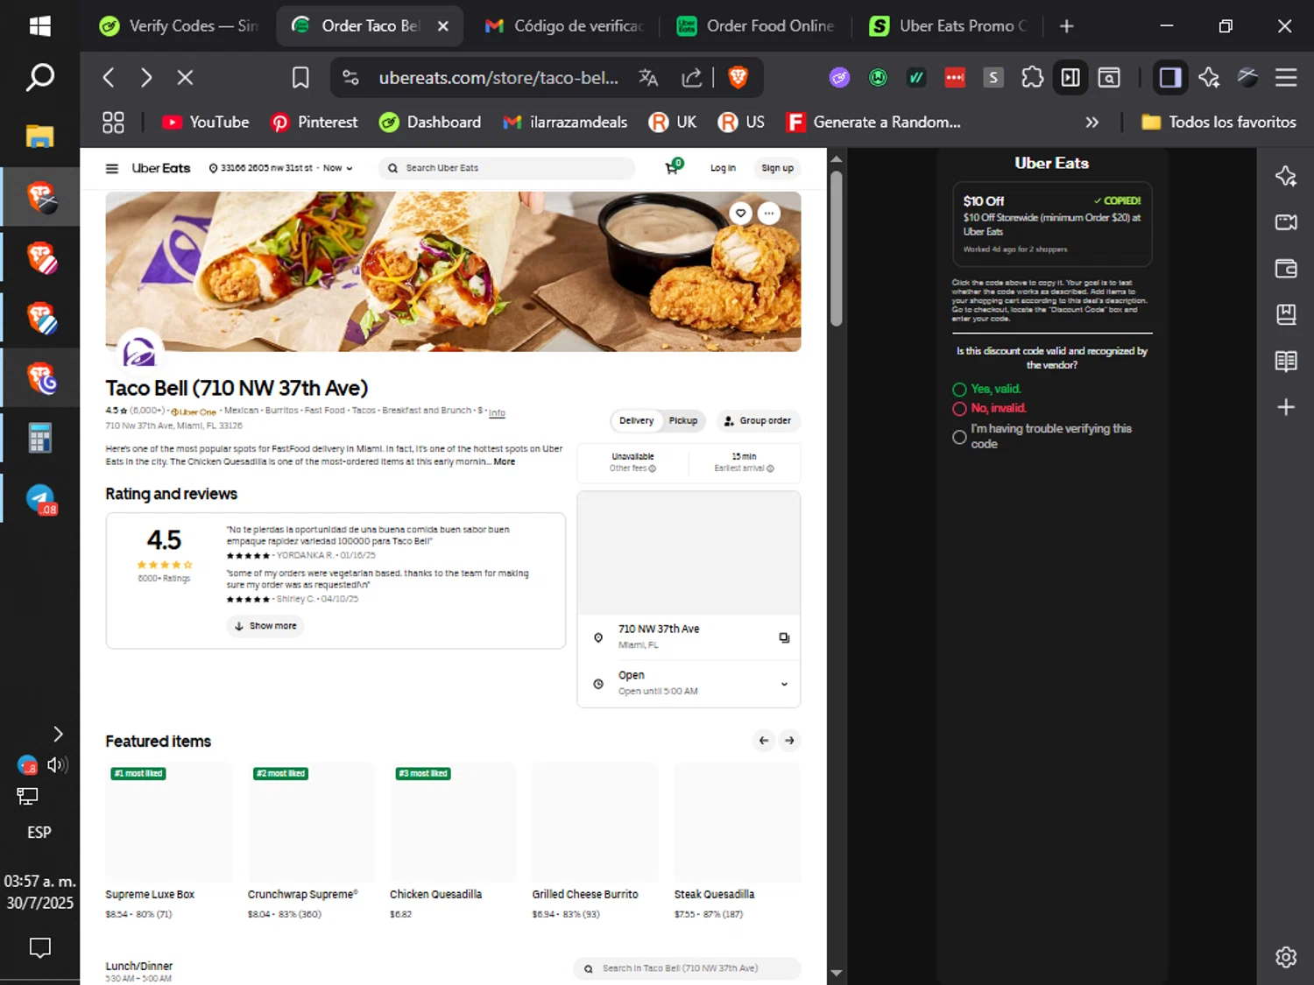Click the Sign up button
The height and width of the screenshot is (985, 1314).
point(777,168)
